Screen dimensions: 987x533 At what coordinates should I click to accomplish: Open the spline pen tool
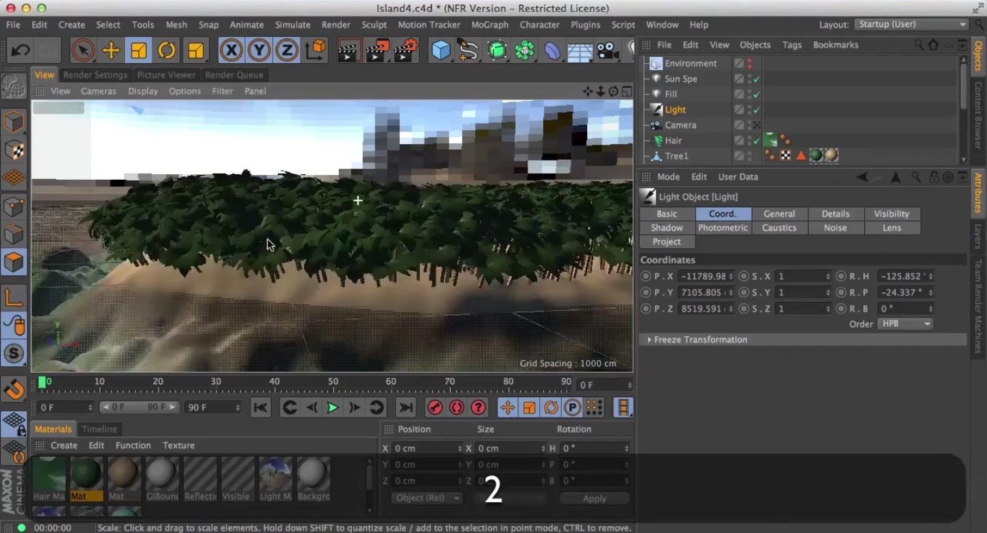coord(468,50)
